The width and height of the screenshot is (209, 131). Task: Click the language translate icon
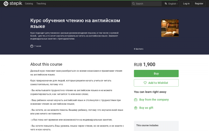[166, 3]
